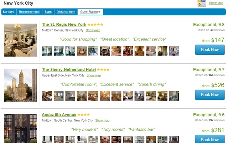Open the Show Map link at top right
228x143 pixels.
click(x=216, y=3)
